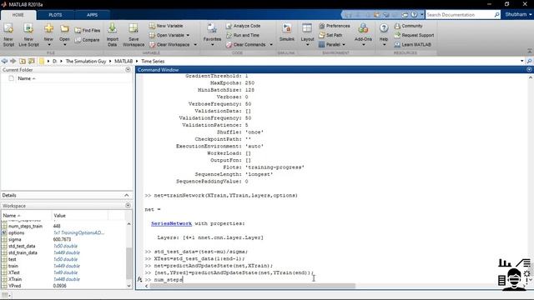Open the Community link

[x=408, y=26]
